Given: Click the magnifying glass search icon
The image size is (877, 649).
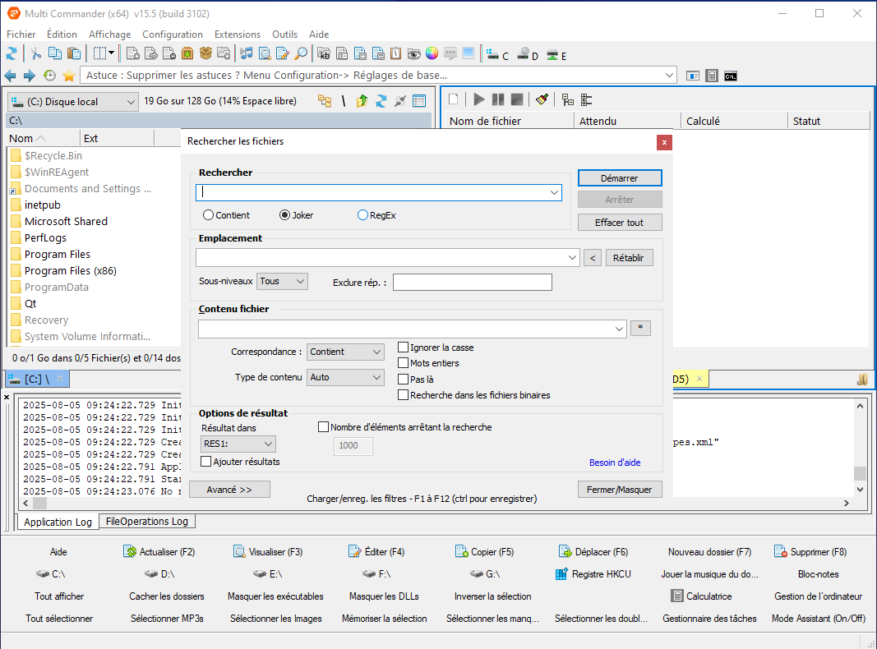Looking at the screenshot, I should click(301, 54).
